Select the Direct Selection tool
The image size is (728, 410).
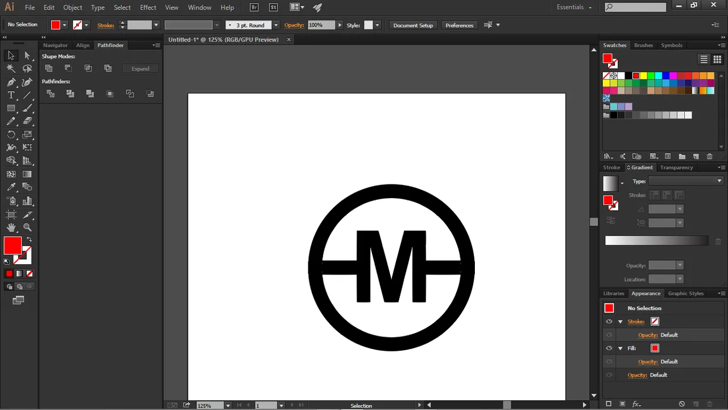[x=27, y=55]
